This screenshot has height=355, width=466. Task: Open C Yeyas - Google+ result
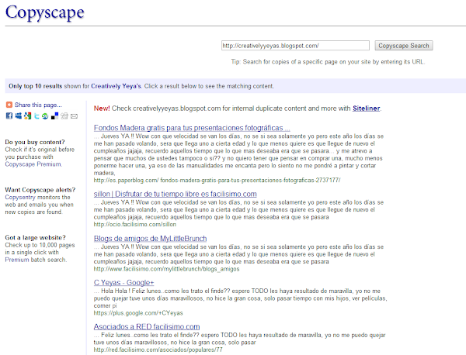[x=123, y=283]
